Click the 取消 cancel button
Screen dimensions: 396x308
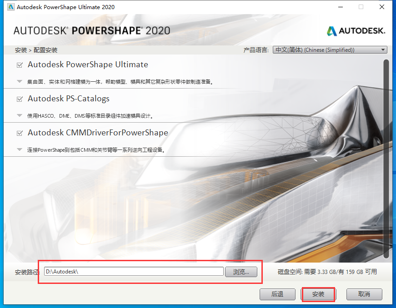click(x=364, y=294)
